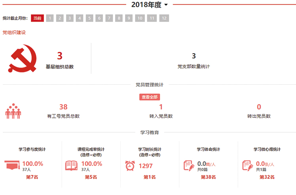Viewport: 296px width, 195px height.
Task: Click the 查看全部 button
Action: [150, 97]
